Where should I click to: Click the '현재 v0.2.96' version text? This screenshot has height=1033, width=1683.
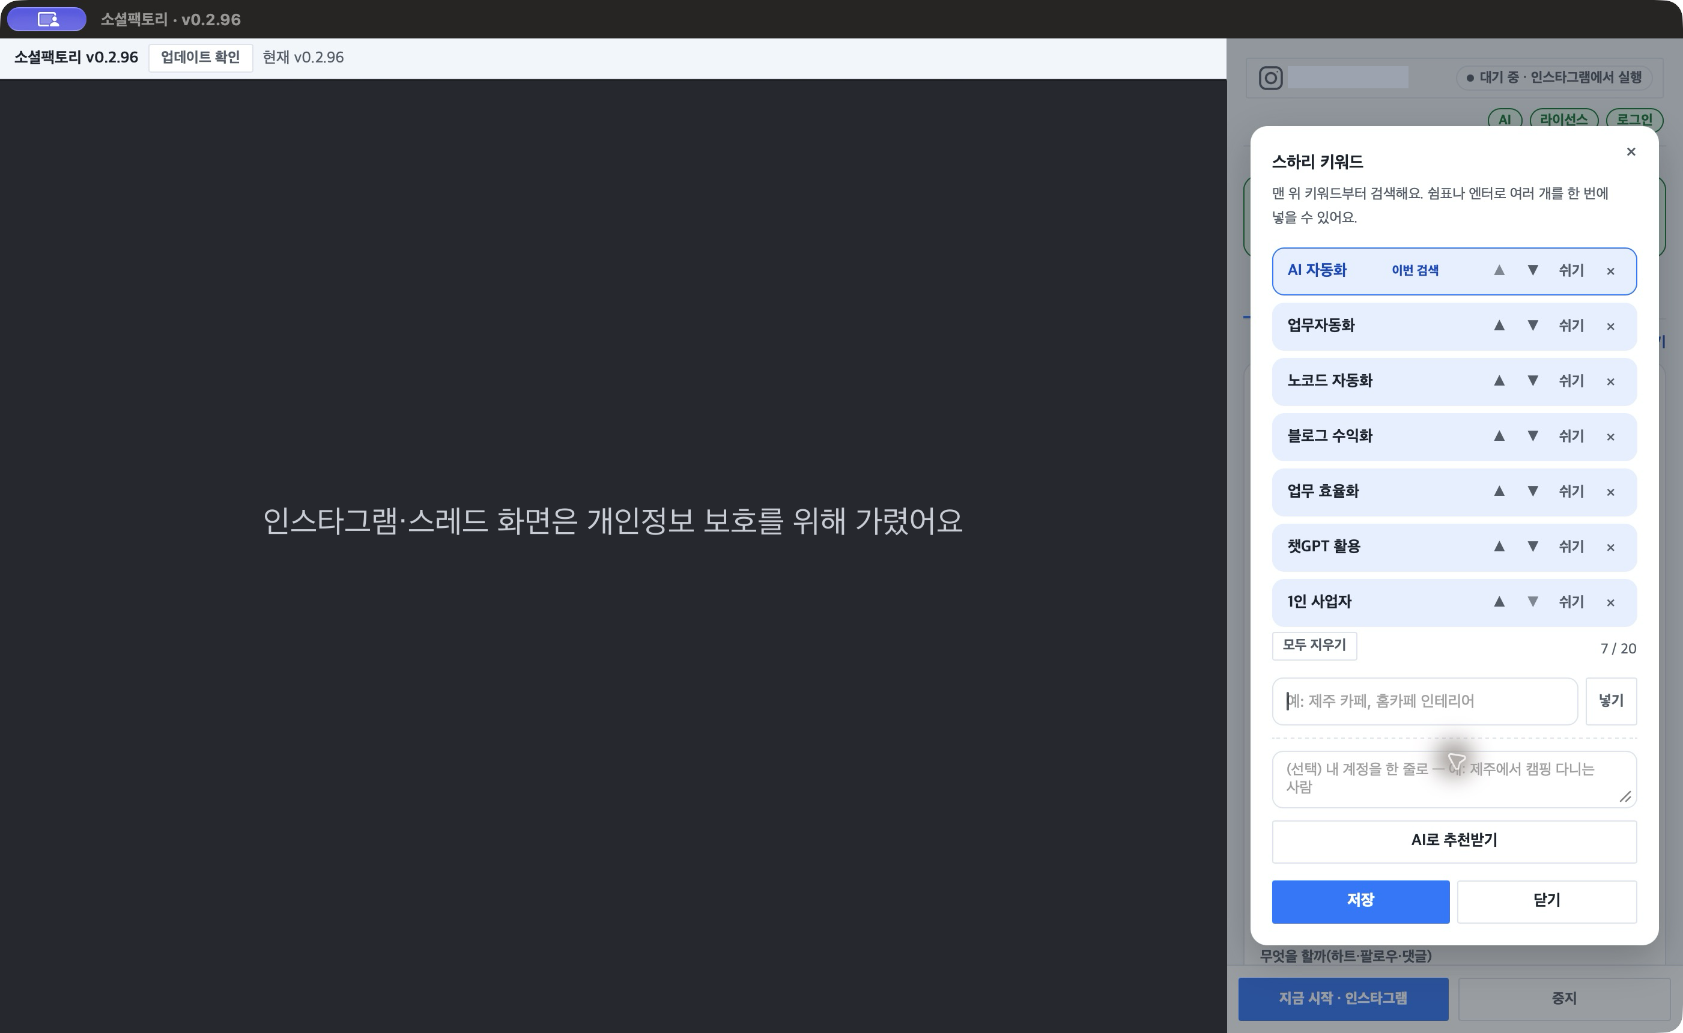click(x=303, y=58)
